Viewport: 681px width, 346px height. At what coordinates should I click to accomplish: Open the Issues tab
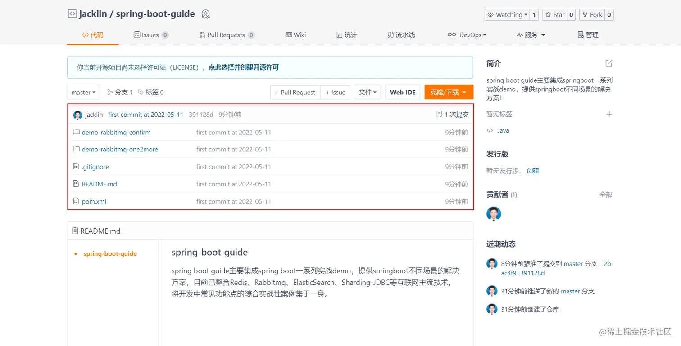[x=151, y=35]
